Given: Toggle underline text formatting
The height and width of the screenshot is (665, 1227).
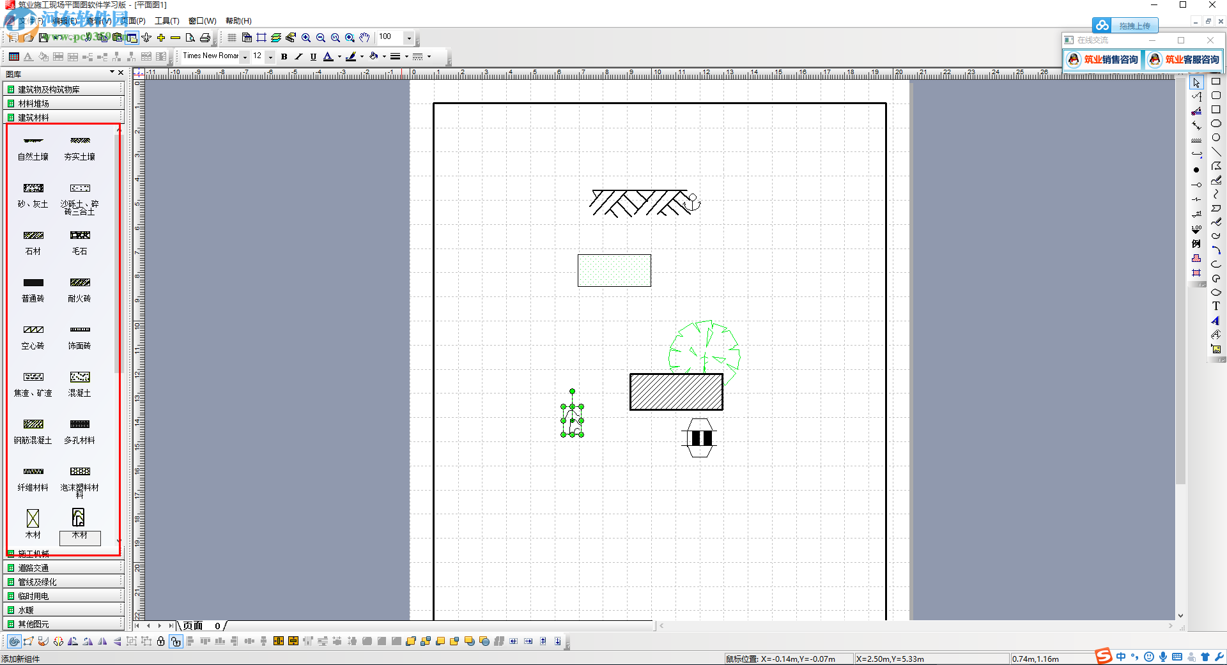Looking at the screenshot, I should point(313,57).
